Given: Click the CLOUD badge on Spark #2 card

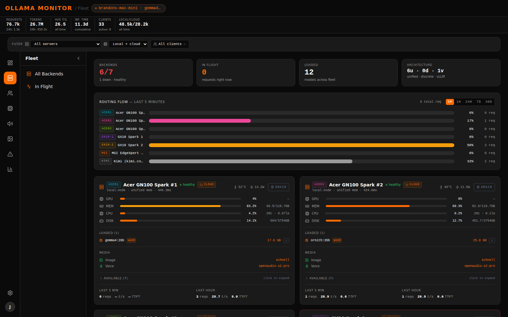Looking at the screenshot, I should pyautogui.click(x=412, y=184).
